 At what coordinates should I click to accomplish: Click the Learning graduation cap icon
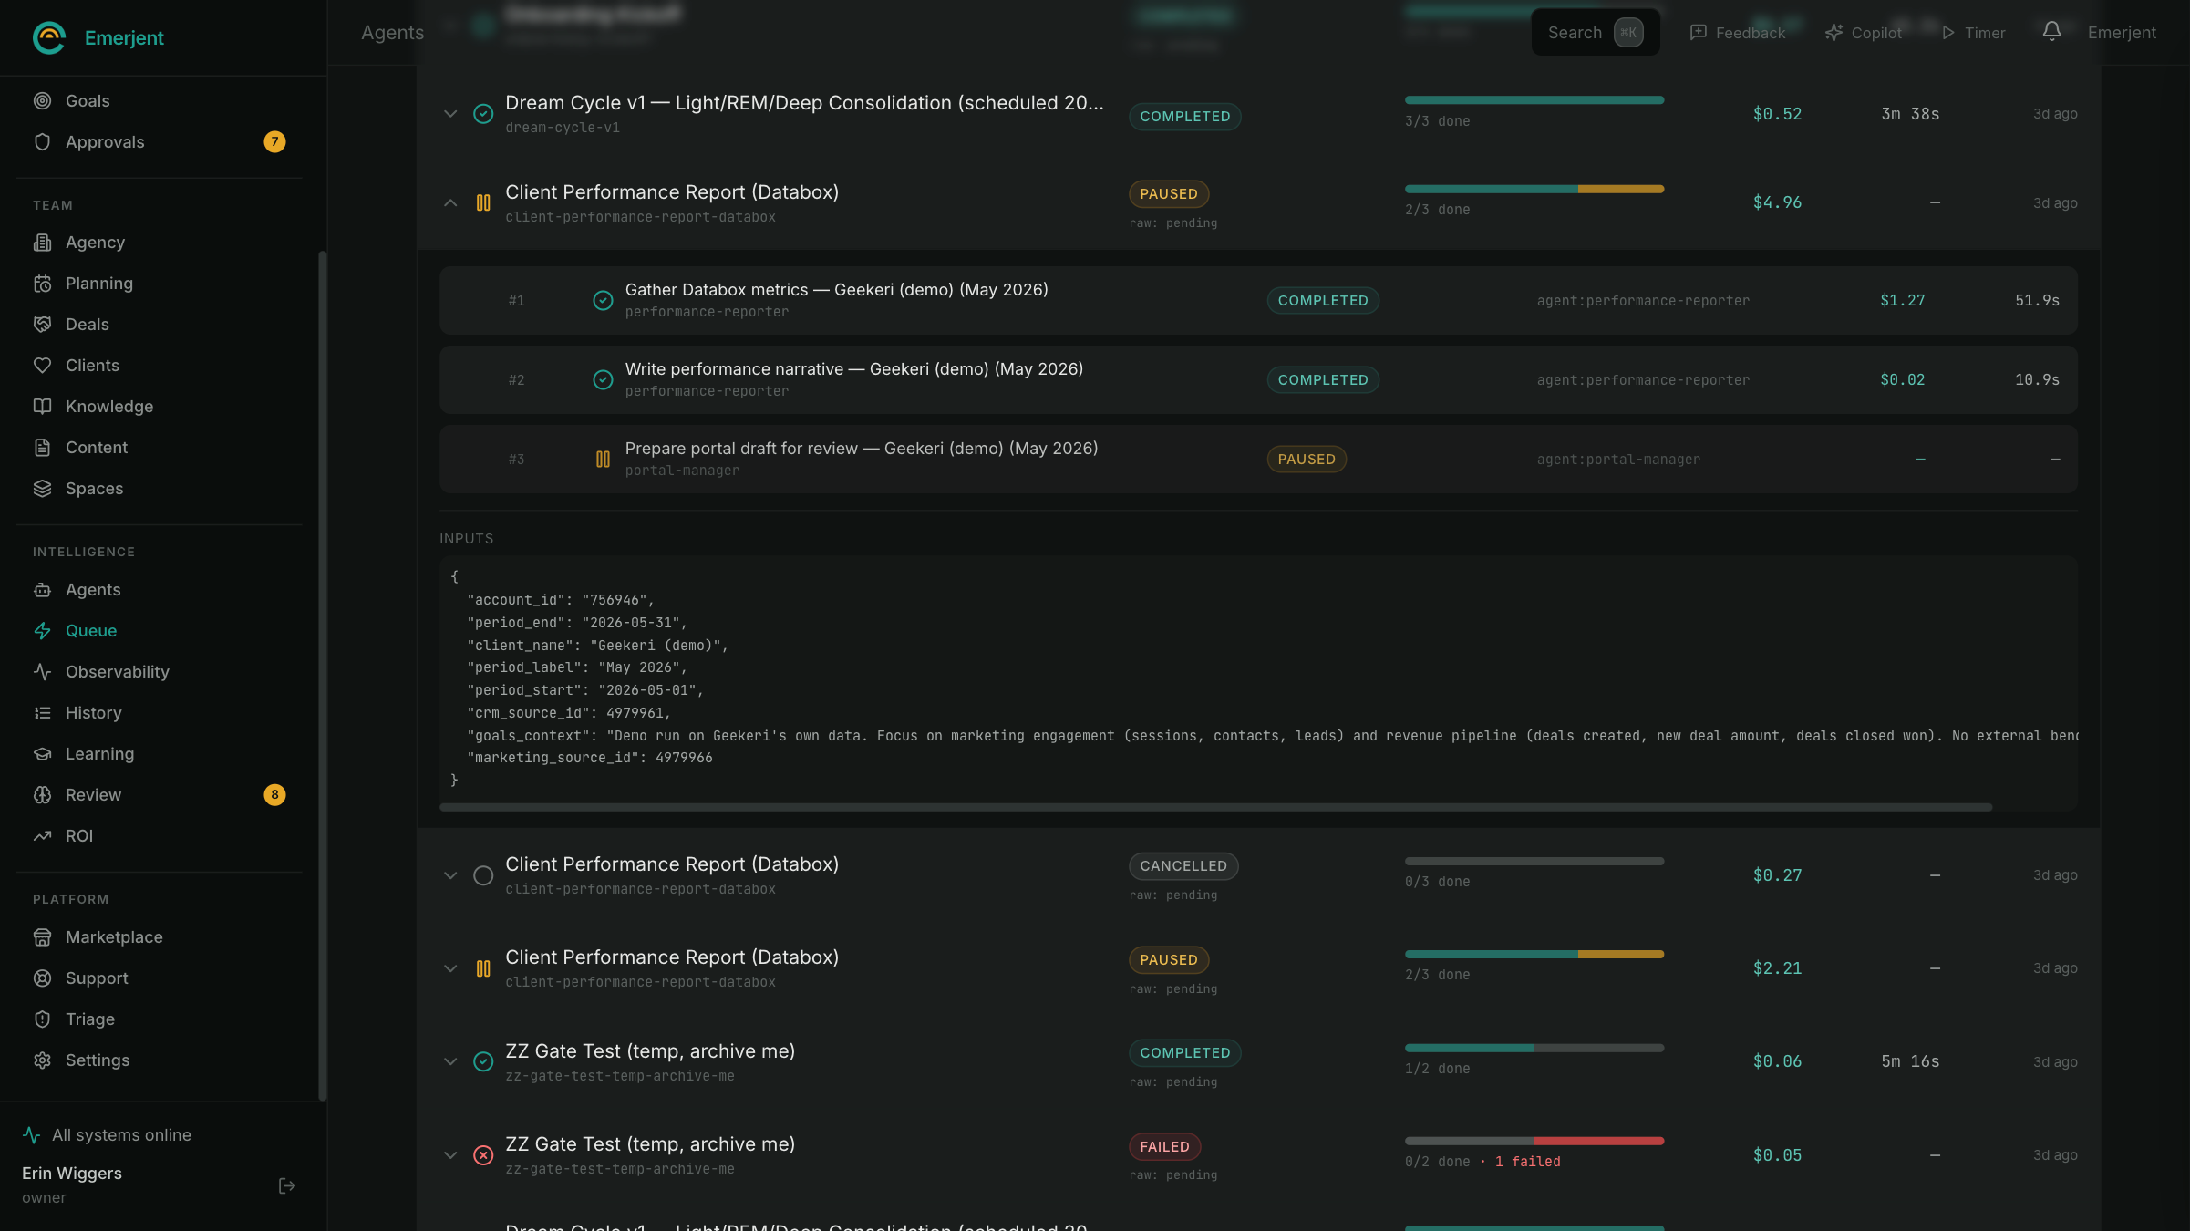tap(43, 753)
